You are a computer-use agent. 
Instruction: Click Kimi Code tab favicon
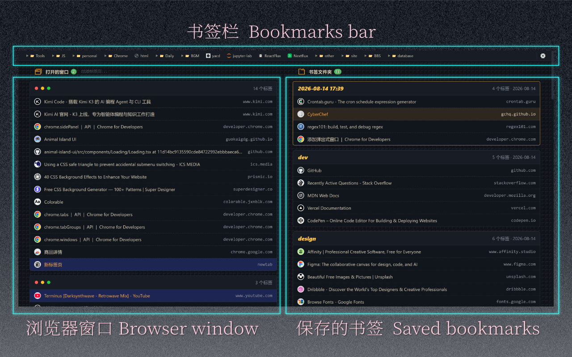tap(38, 102)
